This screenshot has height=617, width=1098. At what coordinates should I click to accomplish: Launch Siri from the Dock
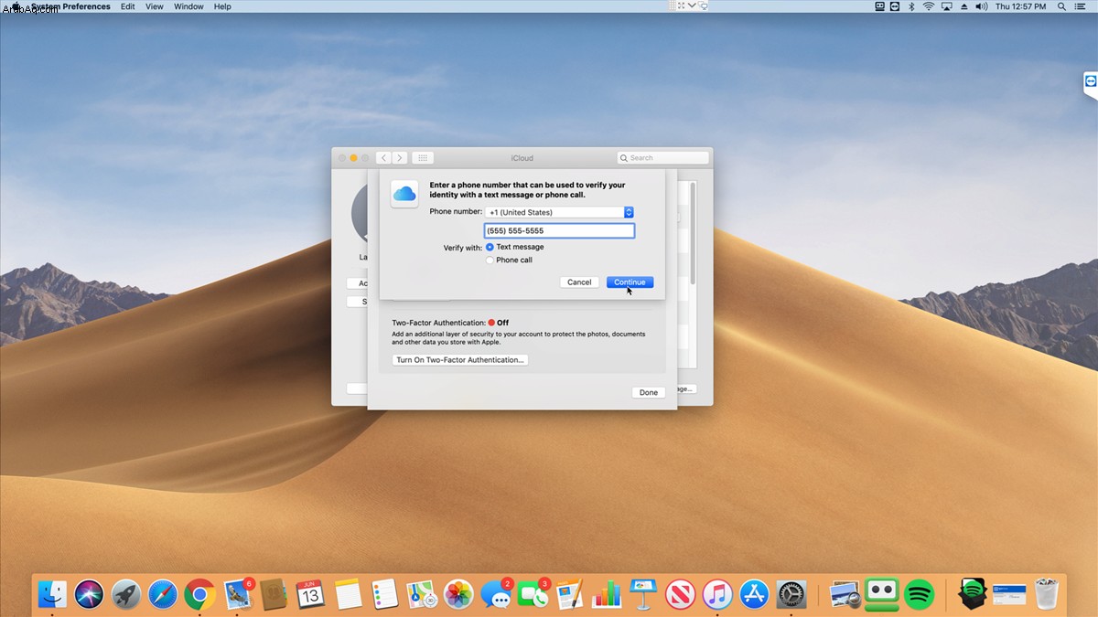[x=90, y=594]
